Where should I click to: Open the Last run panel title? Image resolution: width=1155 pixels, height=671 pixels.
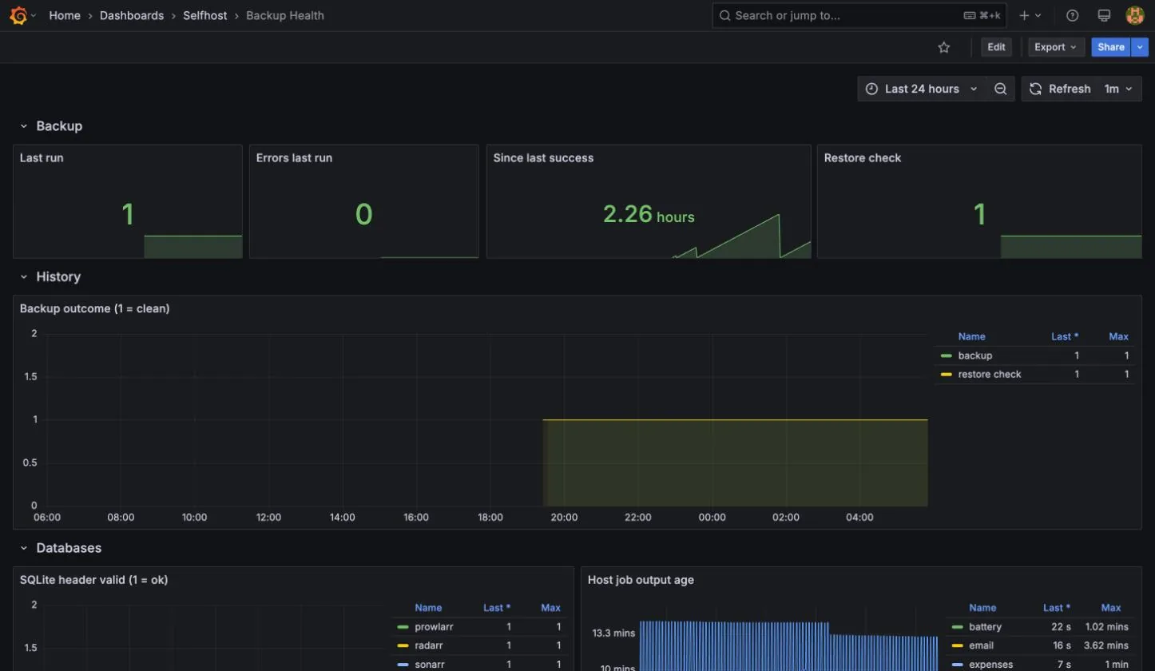pos(42,158)
